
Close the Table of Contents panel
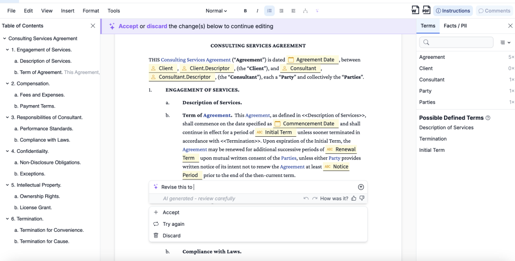pos(93,26)
